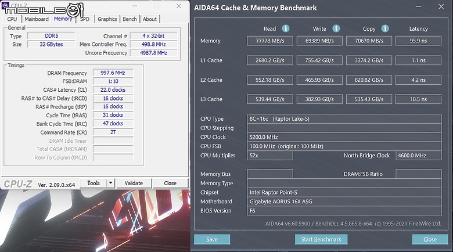This screenshot has height=252, width=453.
Task: Click the CPU Clock value 5200.0 MHz
Action: tap(344, 137)
